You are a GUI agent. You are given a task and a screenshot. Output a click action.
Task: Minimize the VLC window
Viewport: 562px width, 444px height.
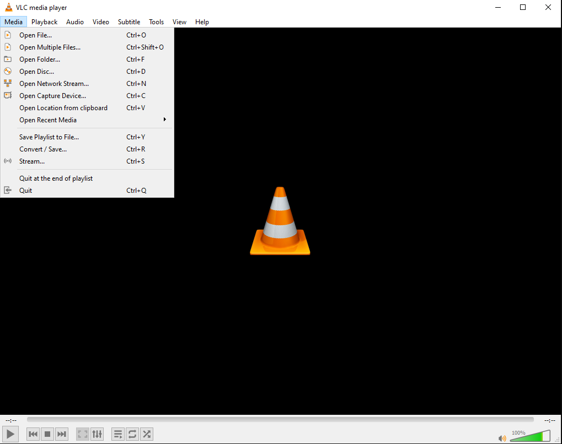tap(498, 7)
